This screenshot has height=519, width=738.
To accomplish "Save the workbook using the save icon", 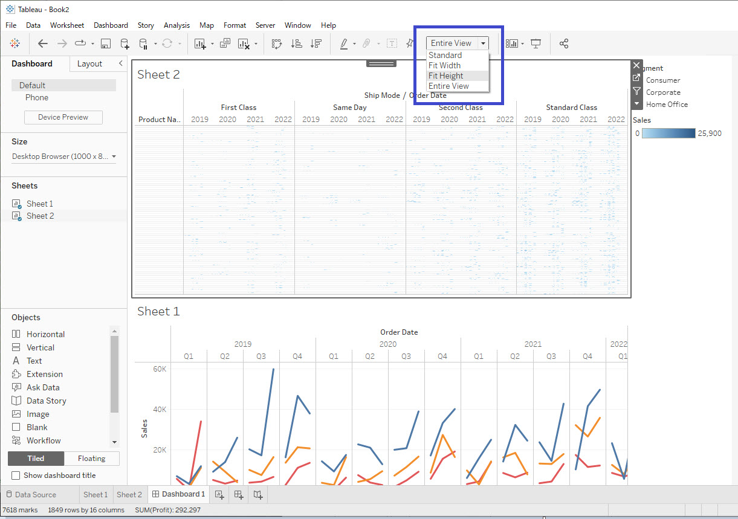I will pos(106,43).
